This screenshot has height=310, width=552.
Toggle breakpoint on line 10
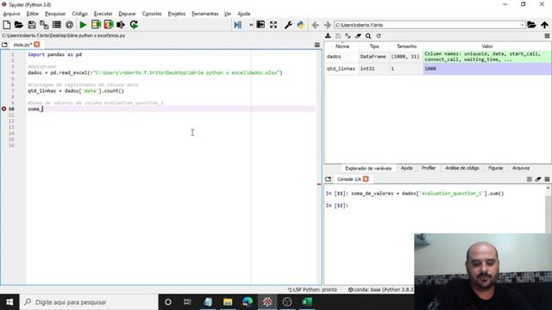pos(3,109)
